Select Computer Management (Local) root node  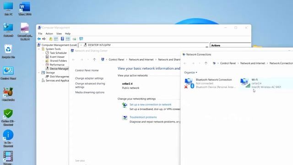pos(57,45)
